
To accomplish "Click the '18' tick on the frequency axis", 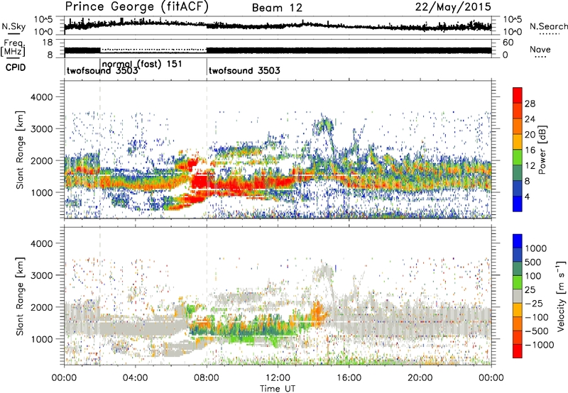I will pyautogui.click(x=48, y=43).
